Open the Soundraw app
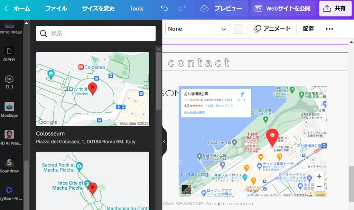The image size is (354, 210). coord(9,163)
